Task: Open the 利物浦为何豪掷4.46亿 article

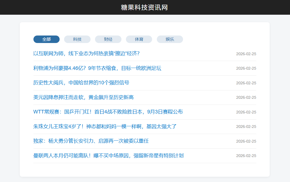Action: (97, 68)
